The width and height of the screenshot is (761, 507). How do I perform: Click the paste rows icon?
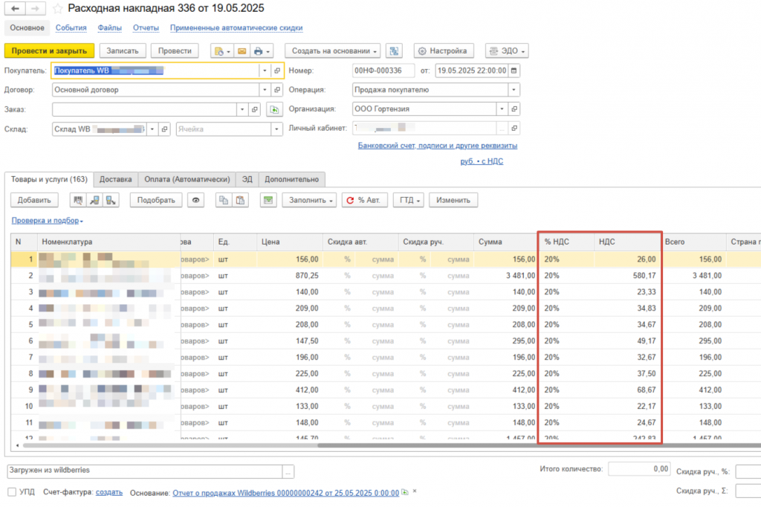coord(240,200)
